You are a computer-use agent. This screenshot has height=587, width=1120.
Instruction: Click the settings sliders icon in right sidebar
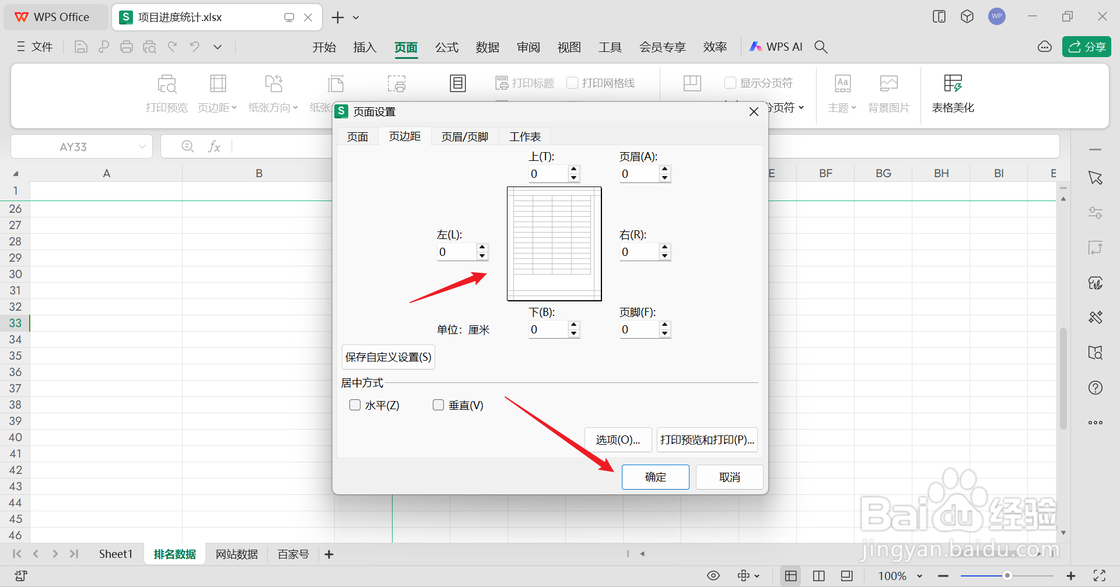click(x=1095, y=213)
